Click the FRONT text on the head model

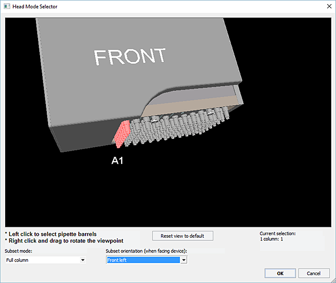point(130,57)
